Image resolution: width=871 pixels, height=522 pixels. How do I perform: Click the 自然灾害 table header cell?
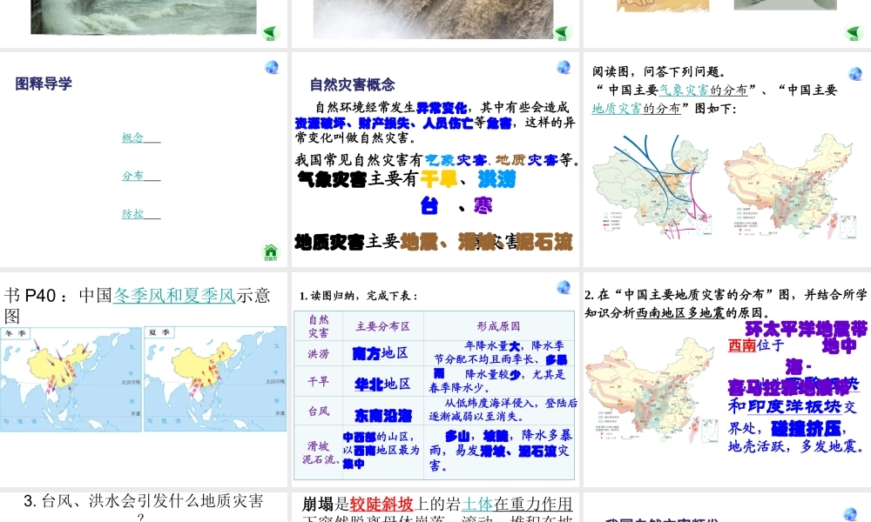[x=318, y=326]
